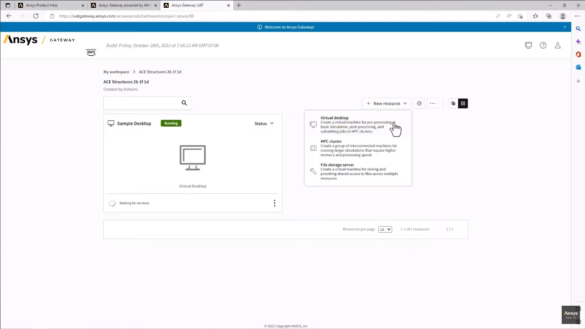Click inside the resource search field
The width and height of the screenshot is (585, 329).
(142, 103)
